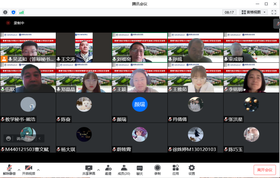Viewport: 280px width, 178px height.
Task: Select 王颖's video tile
Action: point(140,78)
